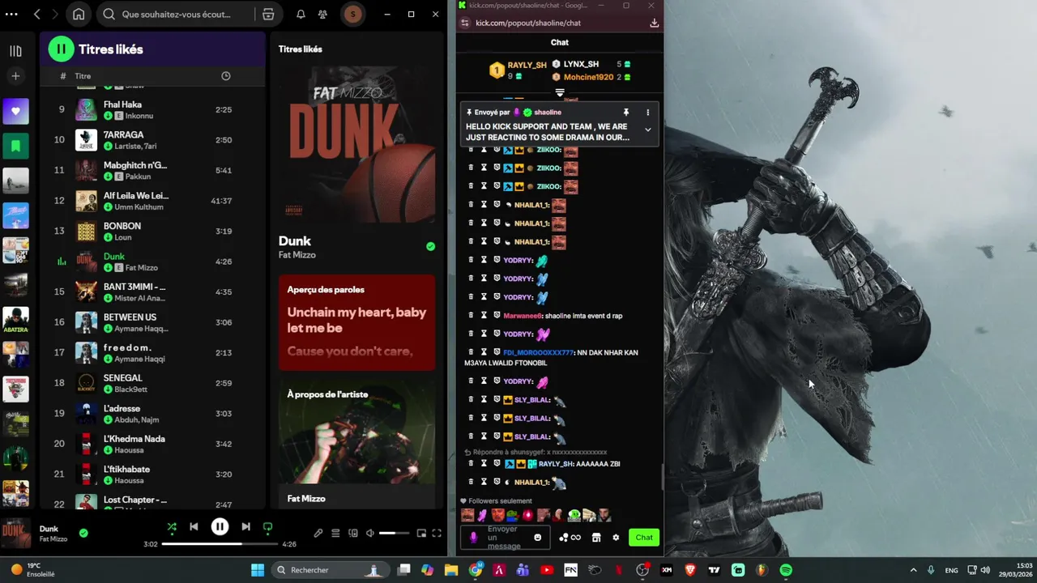Toggle repeat in Spotify player
Image resolution: width=1037 pixels, height=583 pixels.
pos(267,526)
